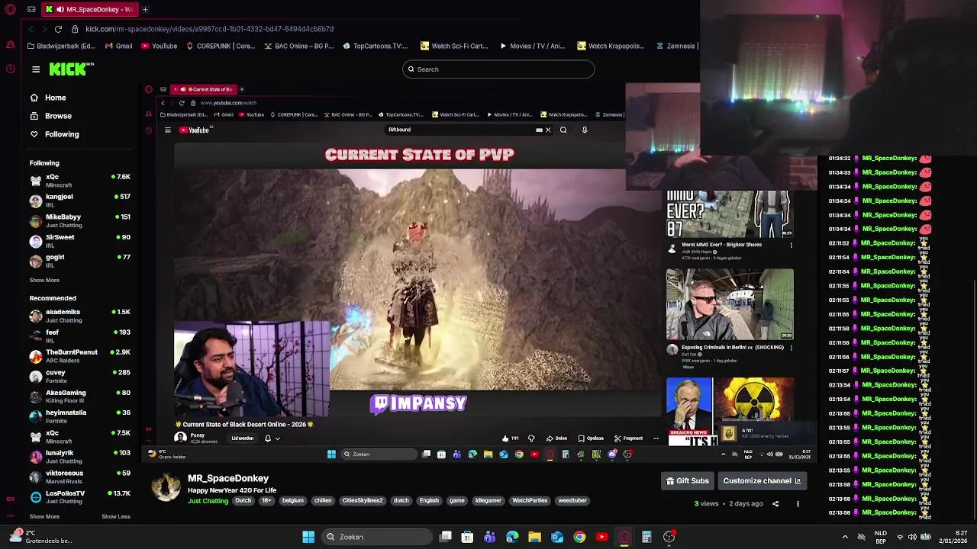Toggle the Kick hamburger sidebar menu
This screenshot has height=549, width=977.
pyautogui.click(x=36, y=69)
